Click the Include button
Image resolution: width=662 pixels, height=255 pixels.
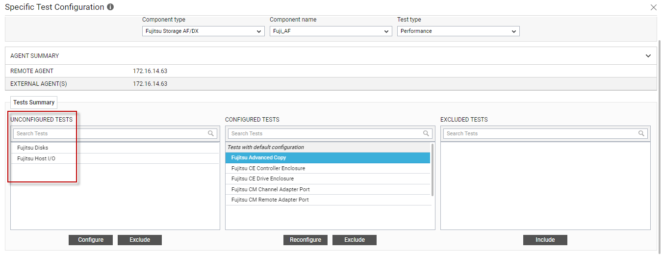click(x=545, y=240)
